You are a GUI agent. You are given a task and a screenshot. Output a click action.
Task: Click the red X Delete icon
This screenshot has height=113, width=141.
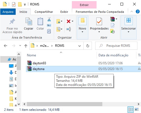[x=69, y=21]
